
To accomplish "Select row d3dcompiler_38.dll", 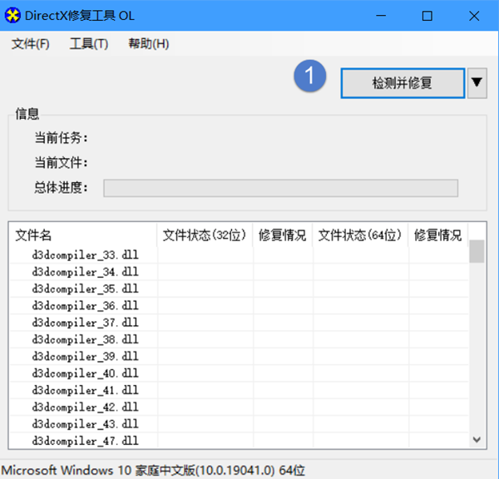I will pyautogui.click(x=239, y=339).
